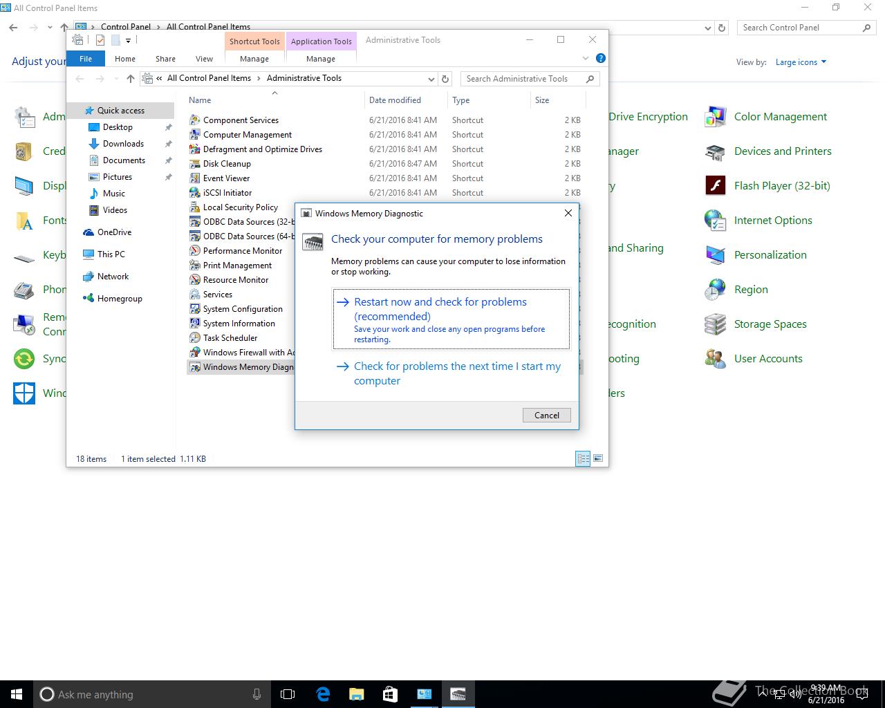Open Color Management in Control Panel
The width and height of the screenshot is (885, 708).
(x=767, y=117)
